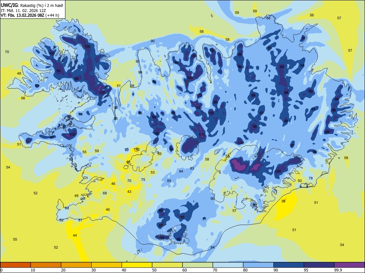Click the 0–10 dark orange legend swatch
The image size is (365, 273).
coord(15,265)
